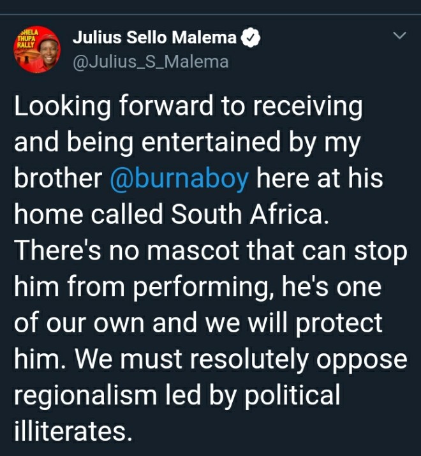Viewport: 421px width, 456px height.
Task: Click the text 'him from performing, he's one'
Action: [198, 288]
